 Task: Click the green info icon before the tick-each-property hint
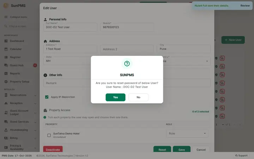(x=45, y=117)
